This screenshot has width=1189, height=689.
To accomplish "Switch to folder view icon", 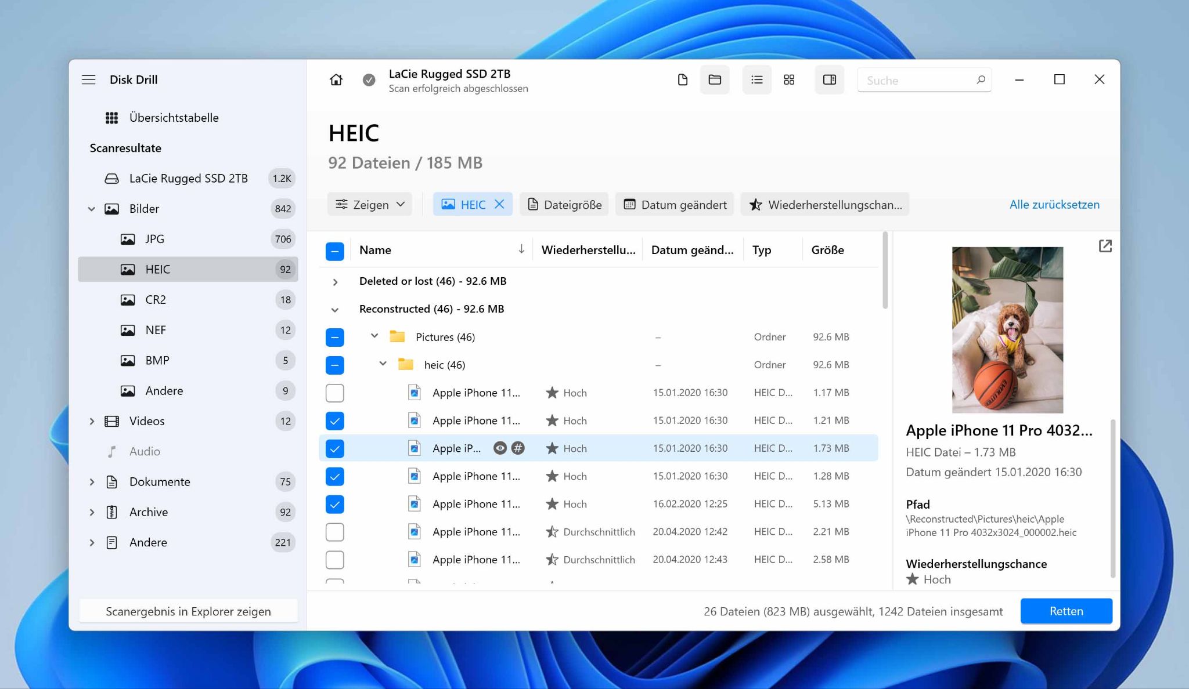I will [715, 79].
